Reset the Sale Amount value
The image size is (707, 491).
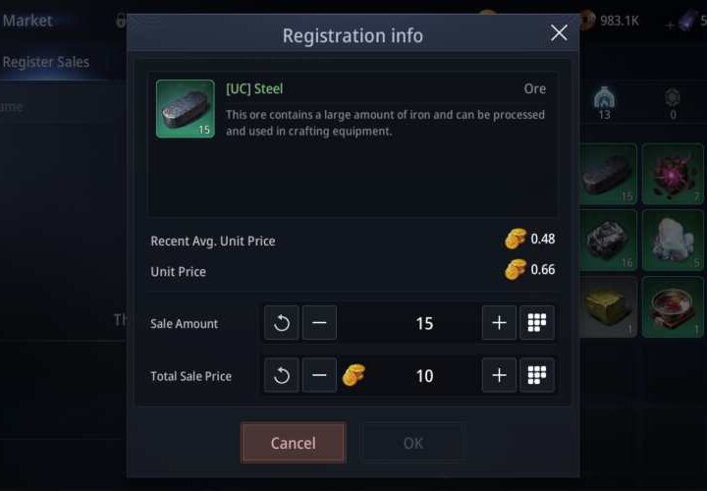pyautogui.click(x=282, y=323)
